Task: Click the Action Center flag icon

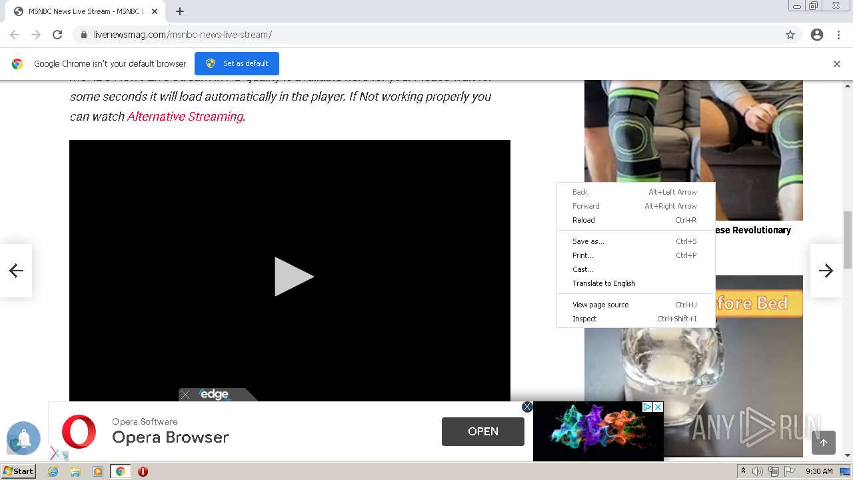Action: pos(790,471)
